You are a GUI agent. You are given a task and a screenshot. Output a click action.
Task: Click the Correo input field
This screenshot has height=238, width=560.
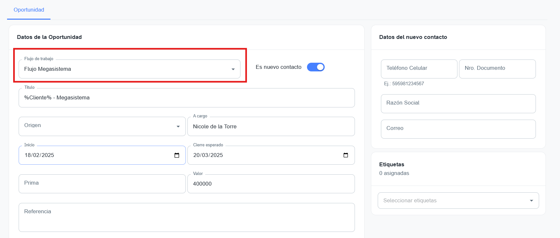458,129
